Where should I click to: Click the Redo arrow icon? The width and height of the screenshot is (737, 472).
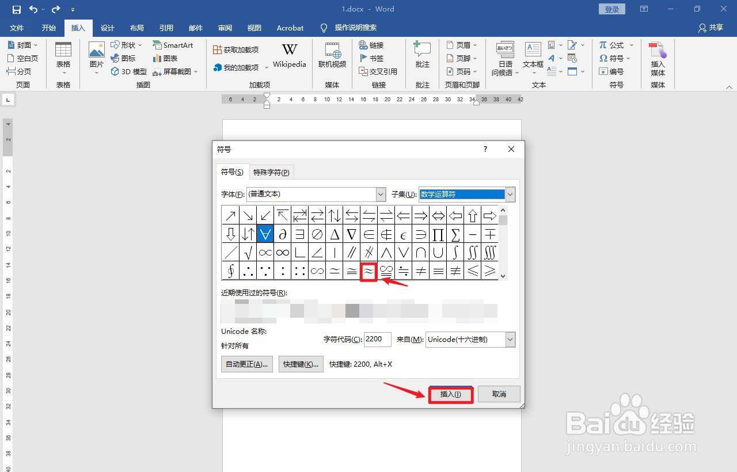(56, 9)
